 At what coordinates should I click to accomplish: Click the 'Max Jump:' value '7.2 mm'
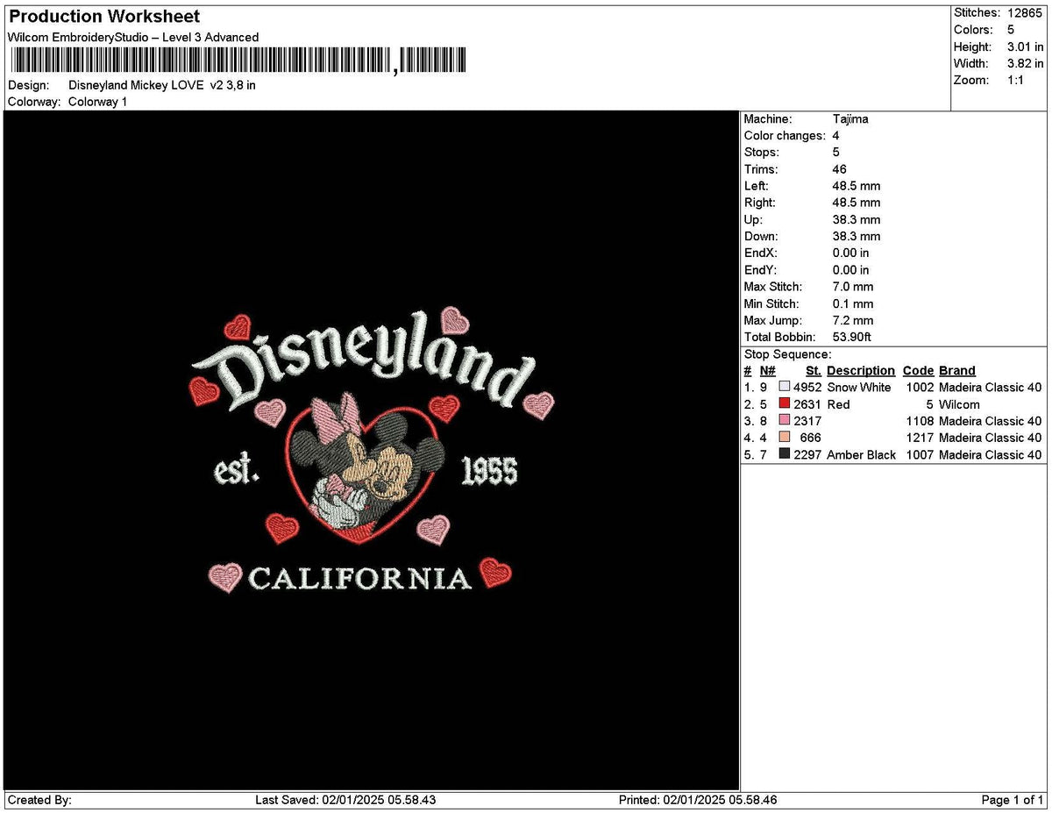pos(853,320)
